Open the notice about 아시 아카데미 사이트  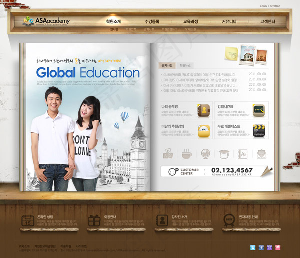(x=200, y=85)
